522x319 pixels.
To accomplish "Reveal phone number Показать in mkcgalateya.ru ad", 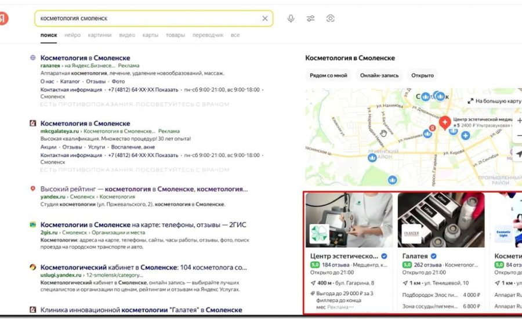I will (x=168, y=155).
